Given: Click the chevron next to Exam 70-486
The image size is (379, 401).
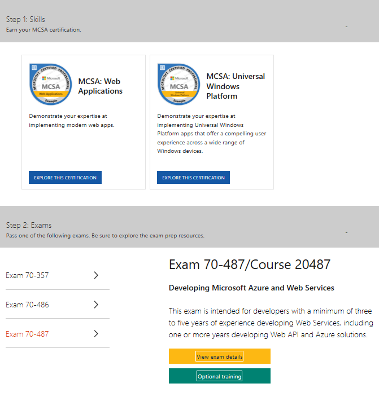Looking at the screenshot, I should pyautogui.click(x=96, y=305).
